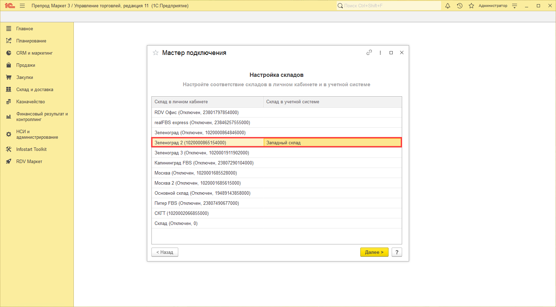The image size is (556, 307).
Task: Open the main menu hamburger icon
Action: coord(22,6)
